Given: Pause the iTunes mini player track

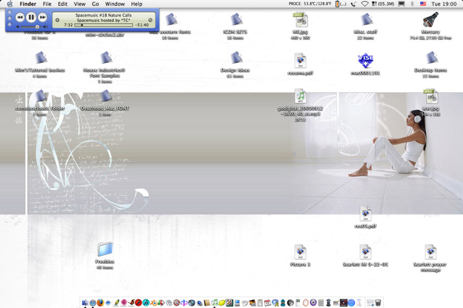Looking at the screenshot, I should (31, 17).
